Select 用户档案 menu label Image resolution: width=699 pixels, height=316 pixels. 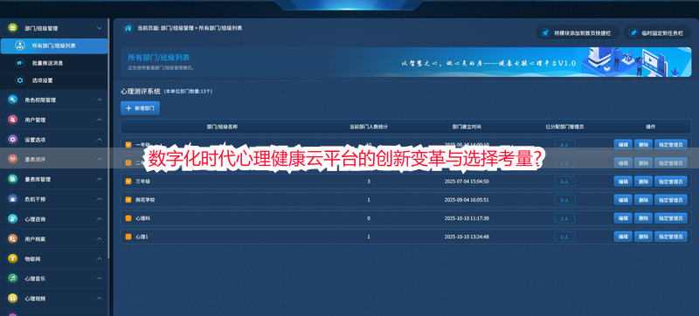[35, 239]
